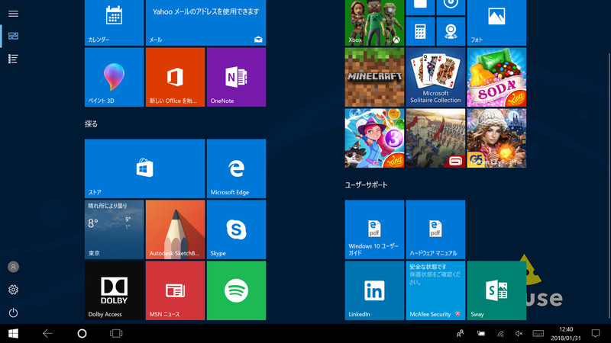
Task: Open the 東京 weather tile
Action: pos(114,230)
